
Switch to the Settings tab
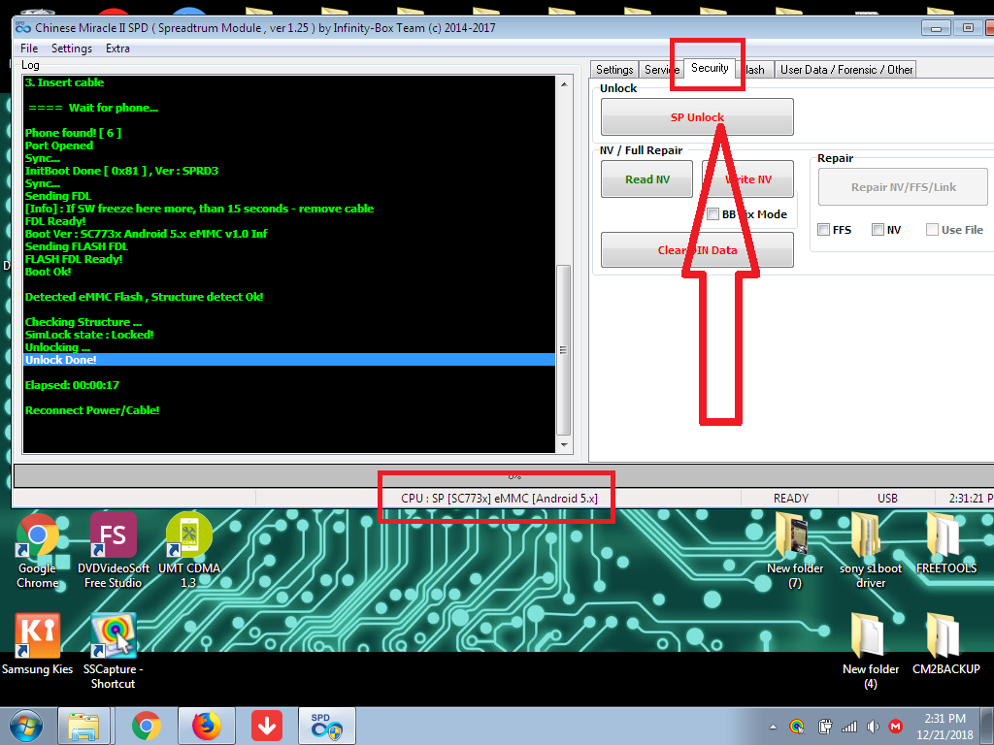coord(614,70)
